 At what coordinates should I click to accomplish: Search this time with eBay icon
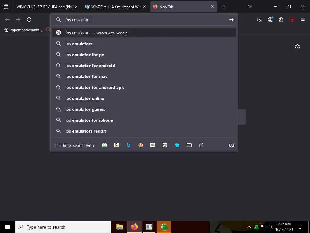[x=153, y=145]
